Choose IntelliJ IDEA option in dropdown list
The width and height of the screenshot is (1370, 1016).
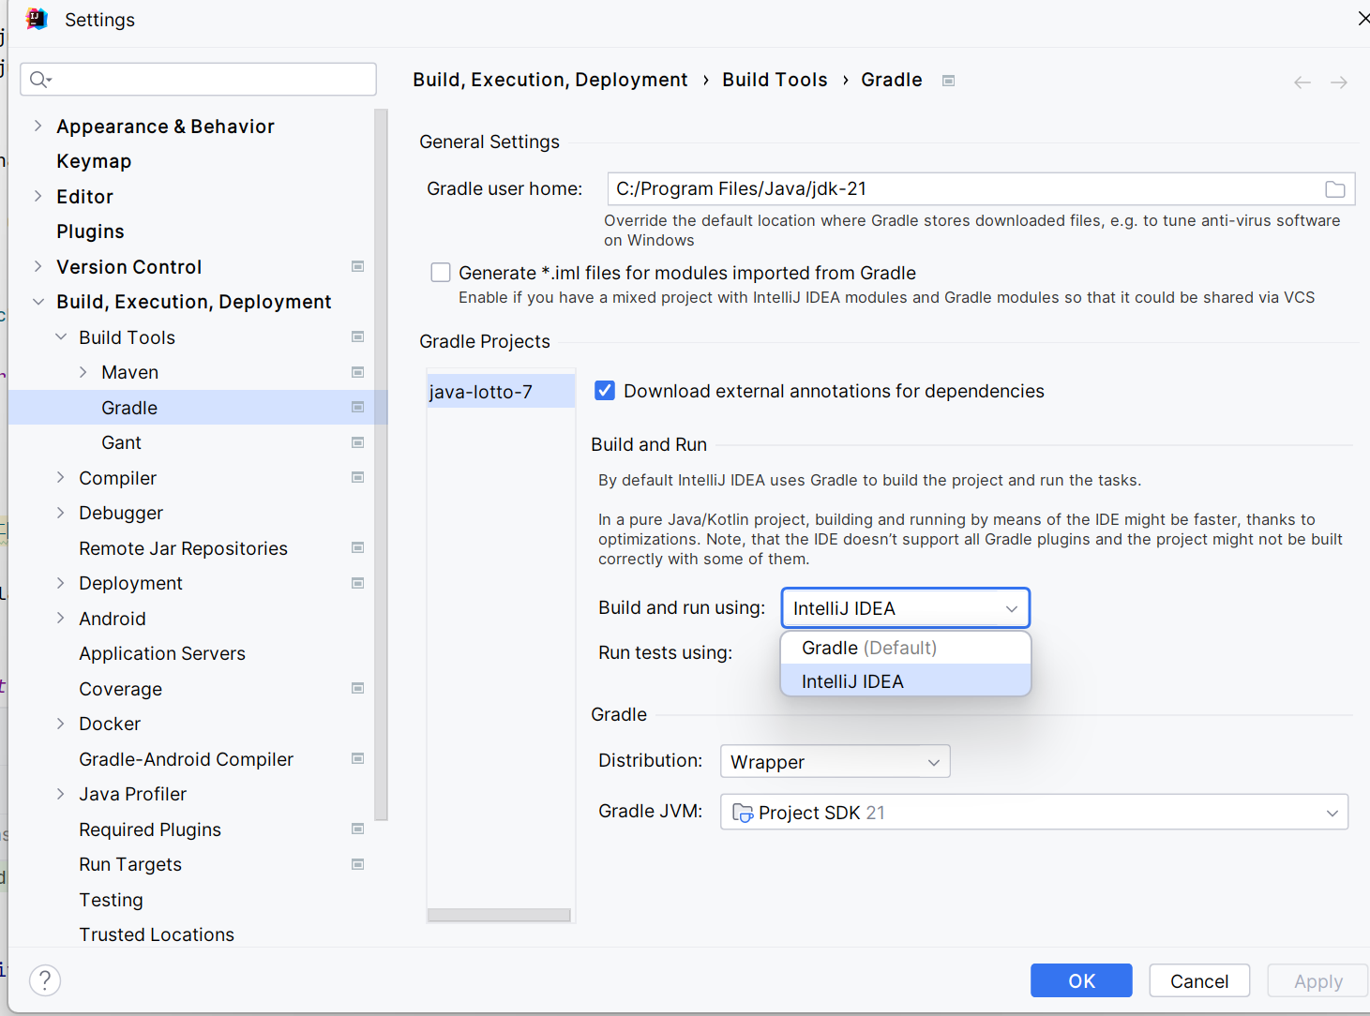(852, 681)
